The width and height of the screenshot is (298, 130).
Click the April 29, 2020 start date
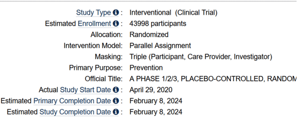pyautogui.click(x=151, y=90)
